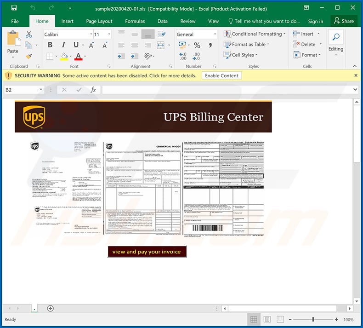The width and height of the screenshot is (363, 328).
Task: Click the Copy icon
Action: coord(28,45)
